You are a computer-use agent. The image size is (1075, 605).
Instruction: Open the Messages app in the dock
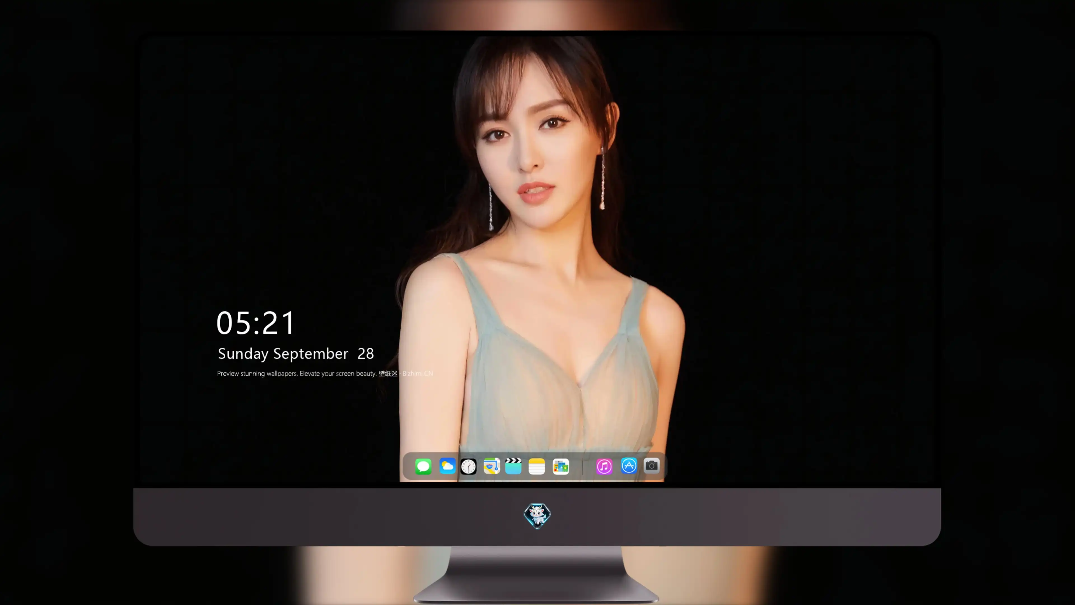tap(423, 466)
